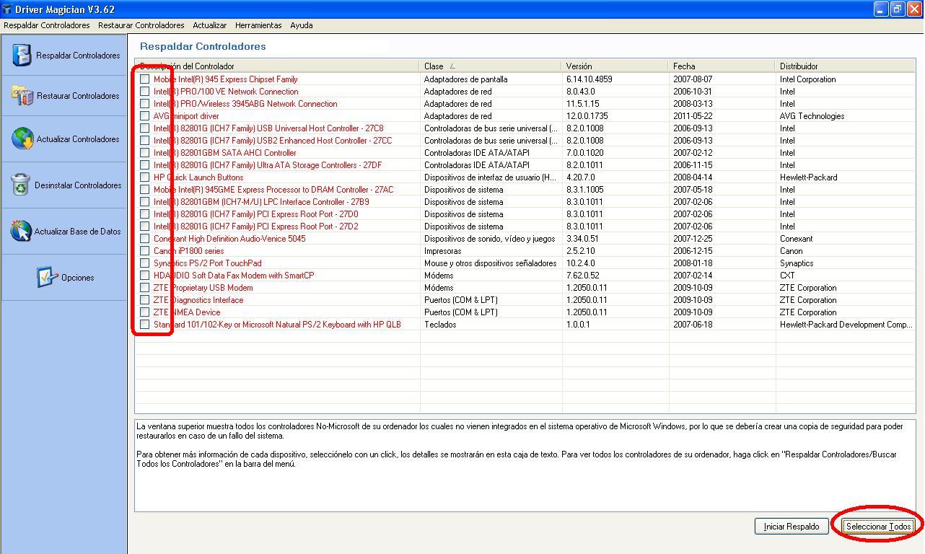Tick the HDAUDIO Soft Data Fax Modem checkbox

point(145,276)
